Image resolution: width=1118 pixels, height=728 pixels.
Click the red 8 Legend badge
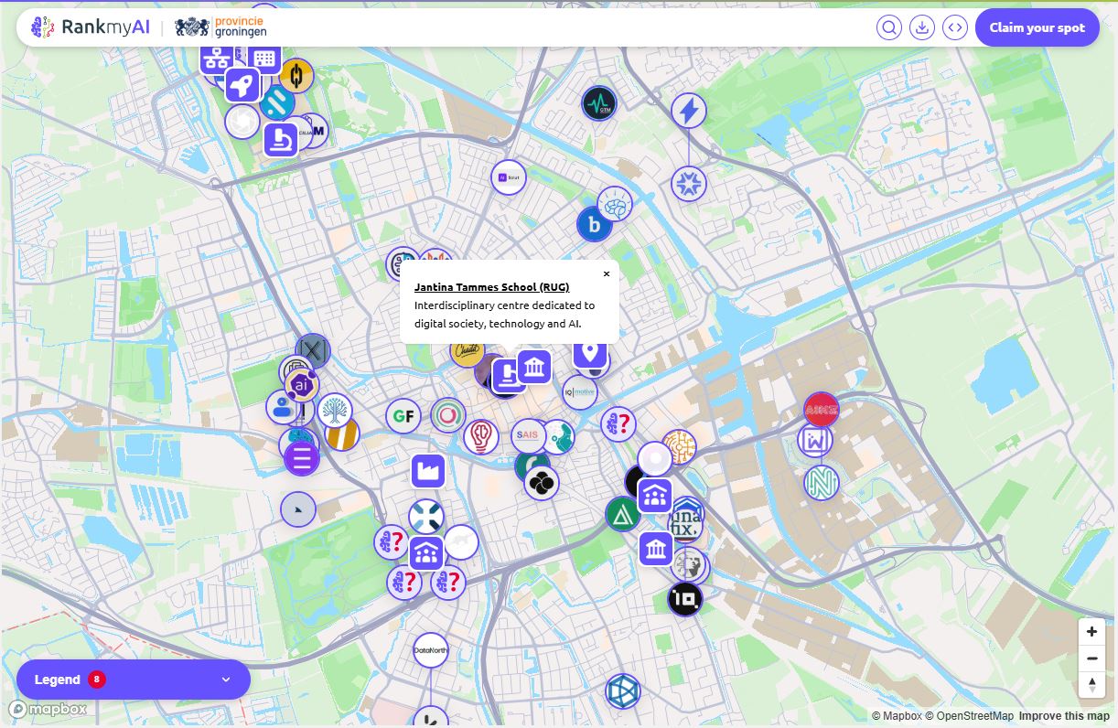tap(96, 680)
